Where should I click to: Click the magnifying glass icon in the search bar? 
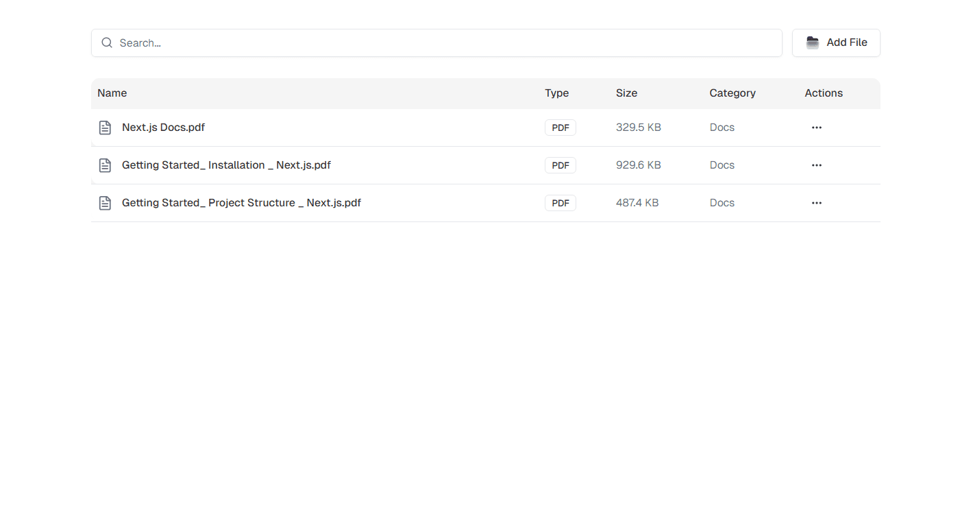click(x=107, y=42)
